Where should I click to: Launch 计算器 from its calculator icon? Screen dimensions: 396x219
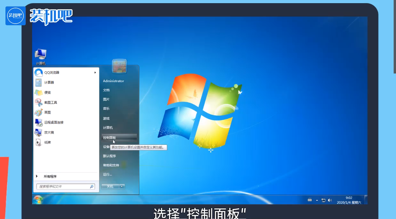point(39,82)
